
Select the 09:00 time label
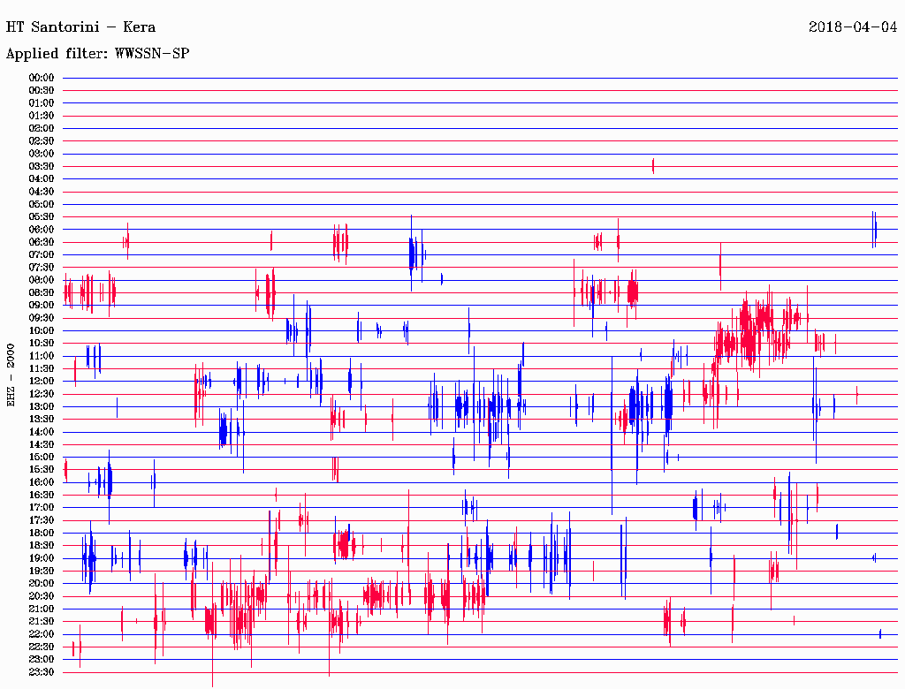coord(42,306)
